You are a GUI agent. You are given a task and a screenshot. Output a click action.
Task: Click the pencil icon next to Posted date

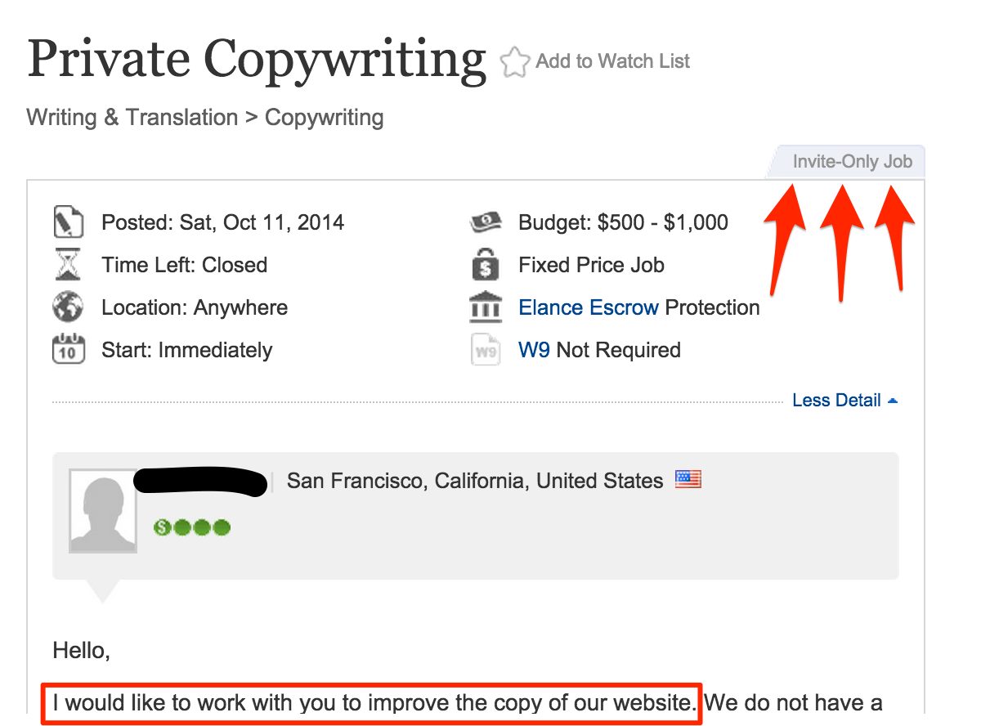(x=68, y=222)
